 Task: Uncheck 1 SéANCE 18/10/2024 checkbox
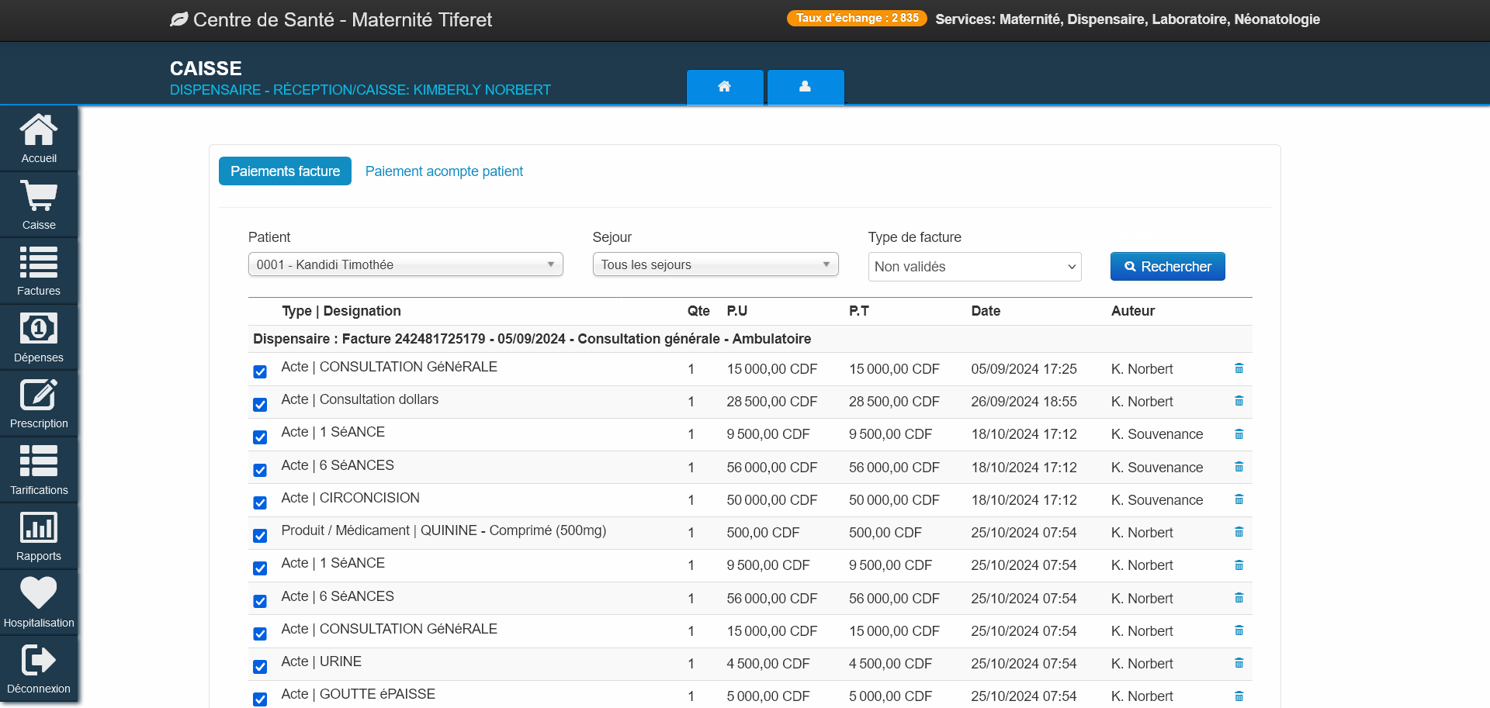pyautogui.click(x=260, y=437)
